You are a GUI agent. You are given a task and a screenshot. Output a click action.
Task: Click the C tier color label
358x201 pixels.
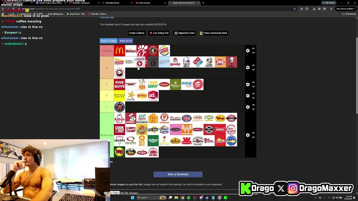(107, 84)
